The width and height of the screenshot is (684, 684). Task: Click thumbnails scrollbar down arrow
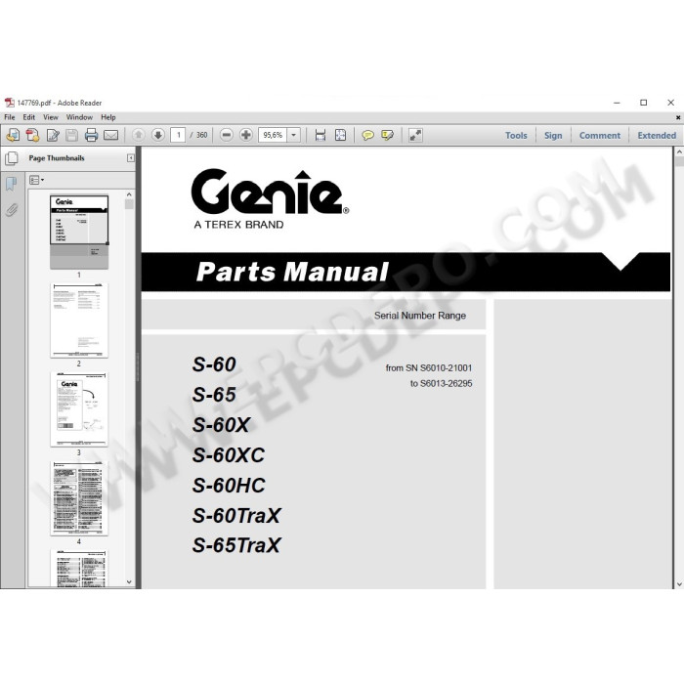(x=129, y=581)
